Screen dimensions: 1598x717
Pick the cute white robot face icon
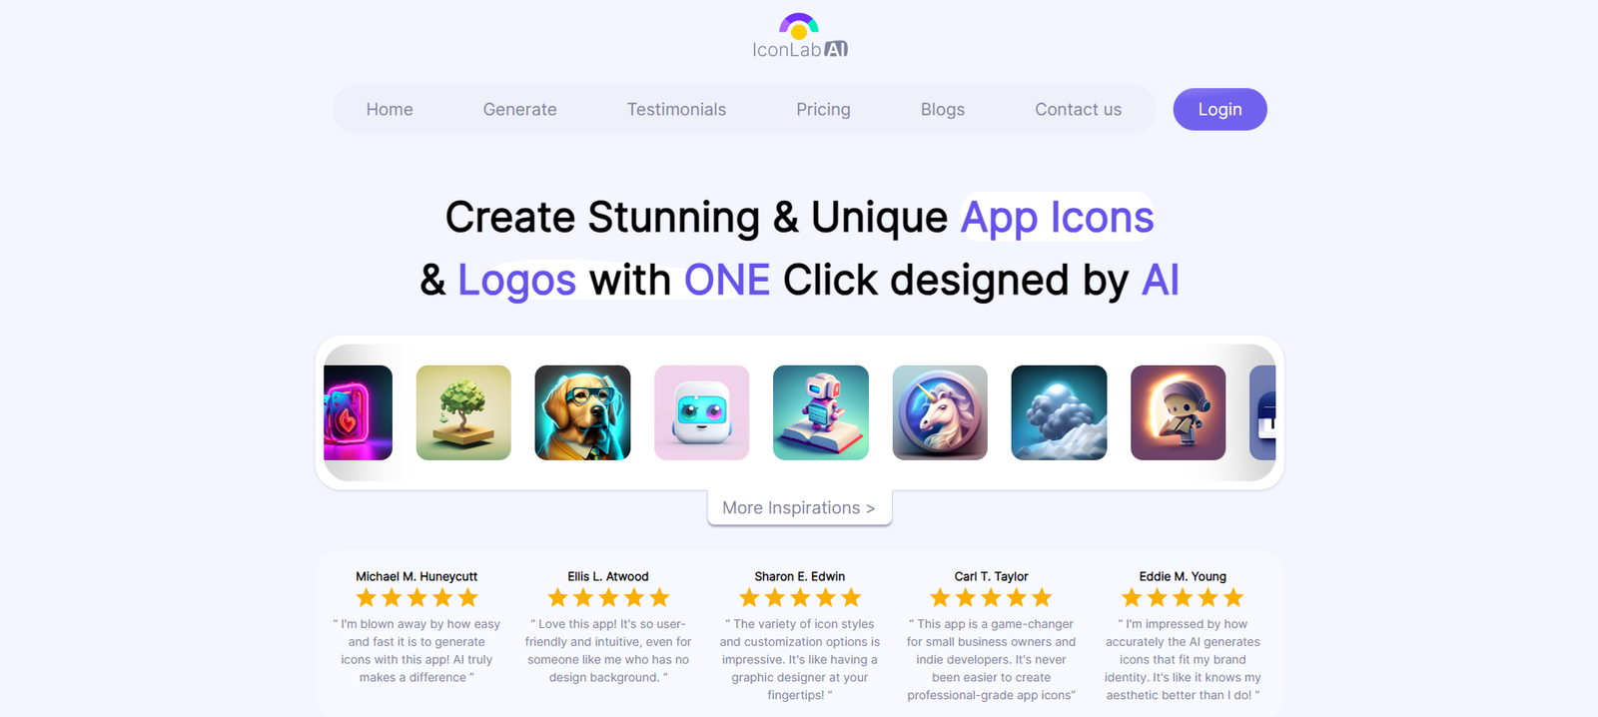click(701, 412)
